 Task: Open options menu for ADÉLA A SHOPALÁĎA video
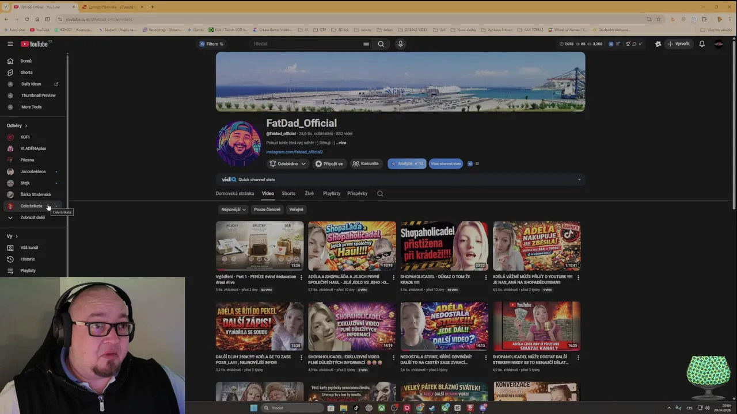(x=394, y=277)
